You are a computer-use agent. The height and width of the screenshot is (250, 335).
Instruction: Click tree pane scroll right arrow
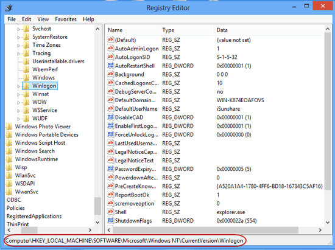pos(90,230)
